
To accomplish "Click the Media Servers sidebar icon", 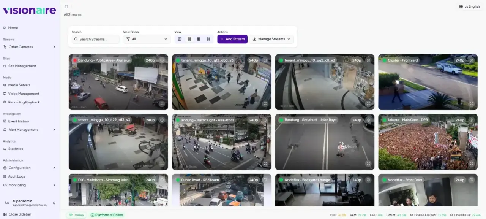I will (5, 85).
